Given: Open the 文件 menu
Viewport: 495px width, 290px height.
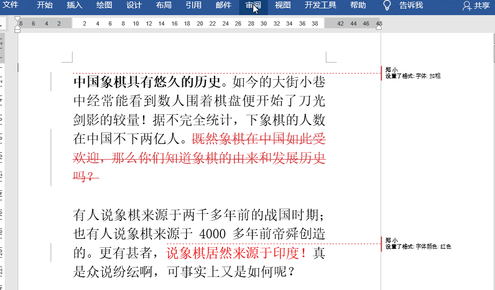Looking at the screenshot, I should (11, 6).
